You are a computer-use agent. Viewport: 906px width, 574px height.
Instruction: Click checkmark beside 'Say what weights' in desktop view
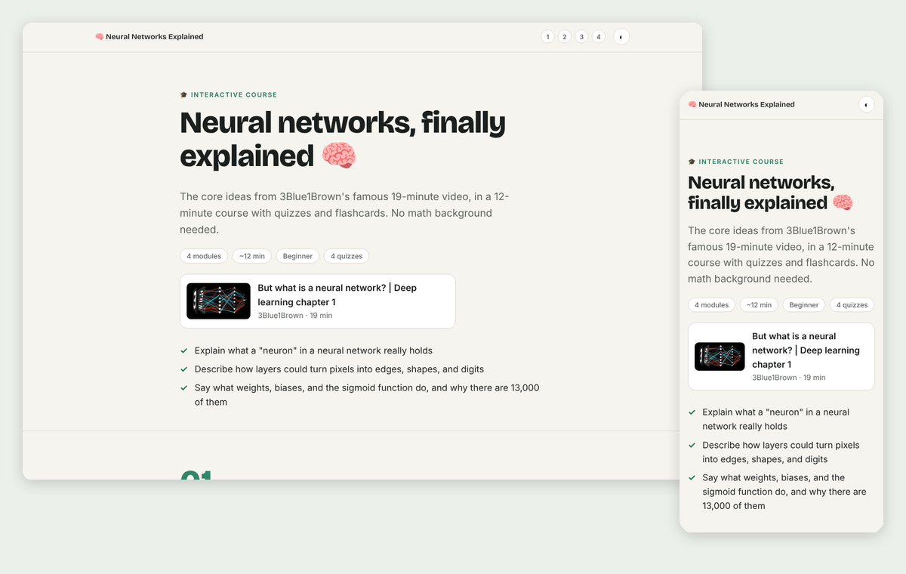(184, 388)
